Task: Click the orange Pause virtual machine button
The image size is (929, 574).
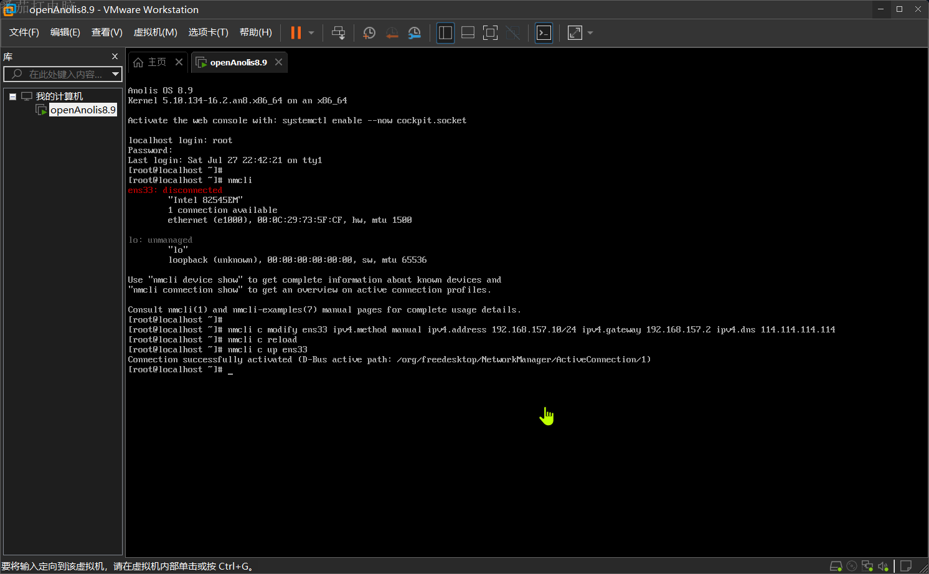Action: tap(296, 33)
